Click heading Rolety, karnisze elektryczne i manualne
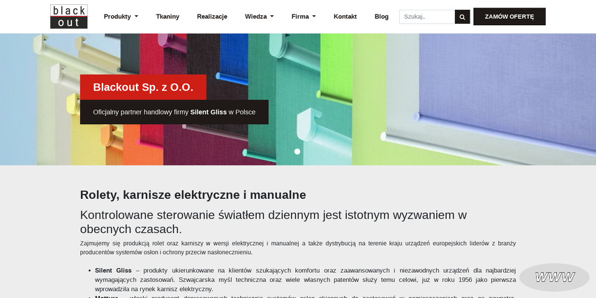 (x=193, y=195)
